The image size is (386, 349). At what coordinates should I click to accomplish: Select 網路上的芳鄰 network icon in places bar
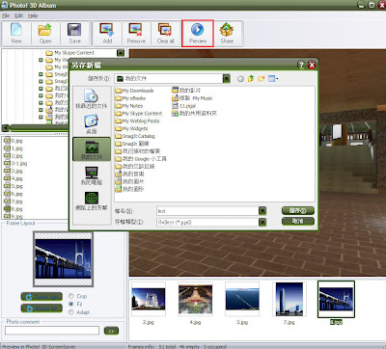(x=92, y=201)
